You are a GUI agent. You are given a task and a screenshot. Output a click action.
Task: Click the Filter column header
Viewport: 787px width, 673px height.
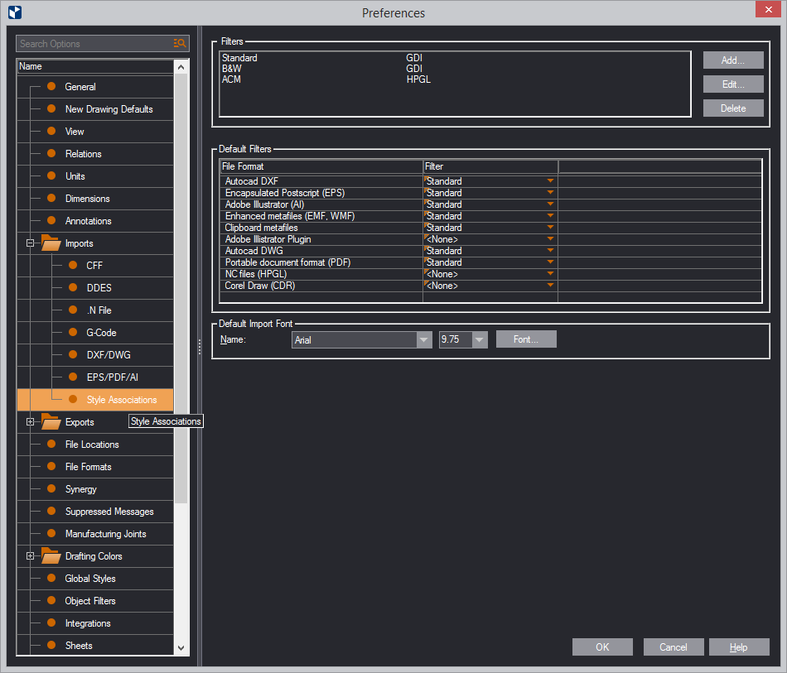pyautogui.click(x=490, y=166)
